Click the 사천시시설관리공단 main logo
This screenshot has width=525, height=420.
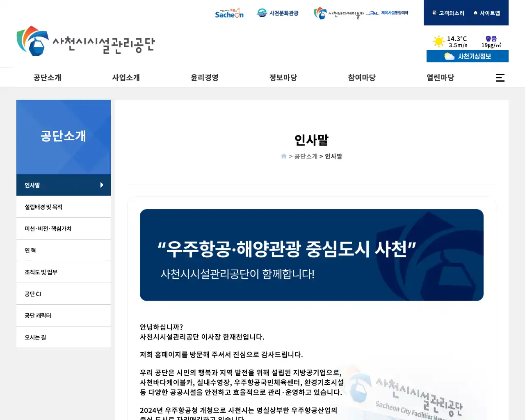point(86,41)
